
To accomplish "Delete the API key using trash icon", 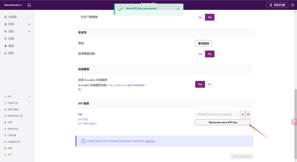I will coord(248,114).
